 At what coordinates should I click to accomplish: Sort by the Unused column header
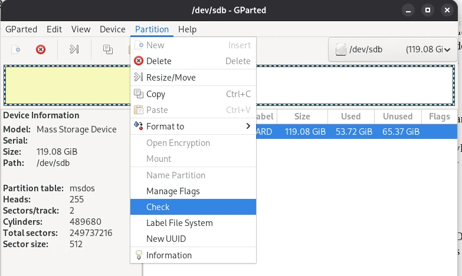tap(397, 117)
